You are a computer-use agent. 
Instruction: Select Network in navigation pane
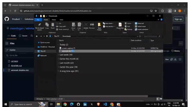pos(42,56)
